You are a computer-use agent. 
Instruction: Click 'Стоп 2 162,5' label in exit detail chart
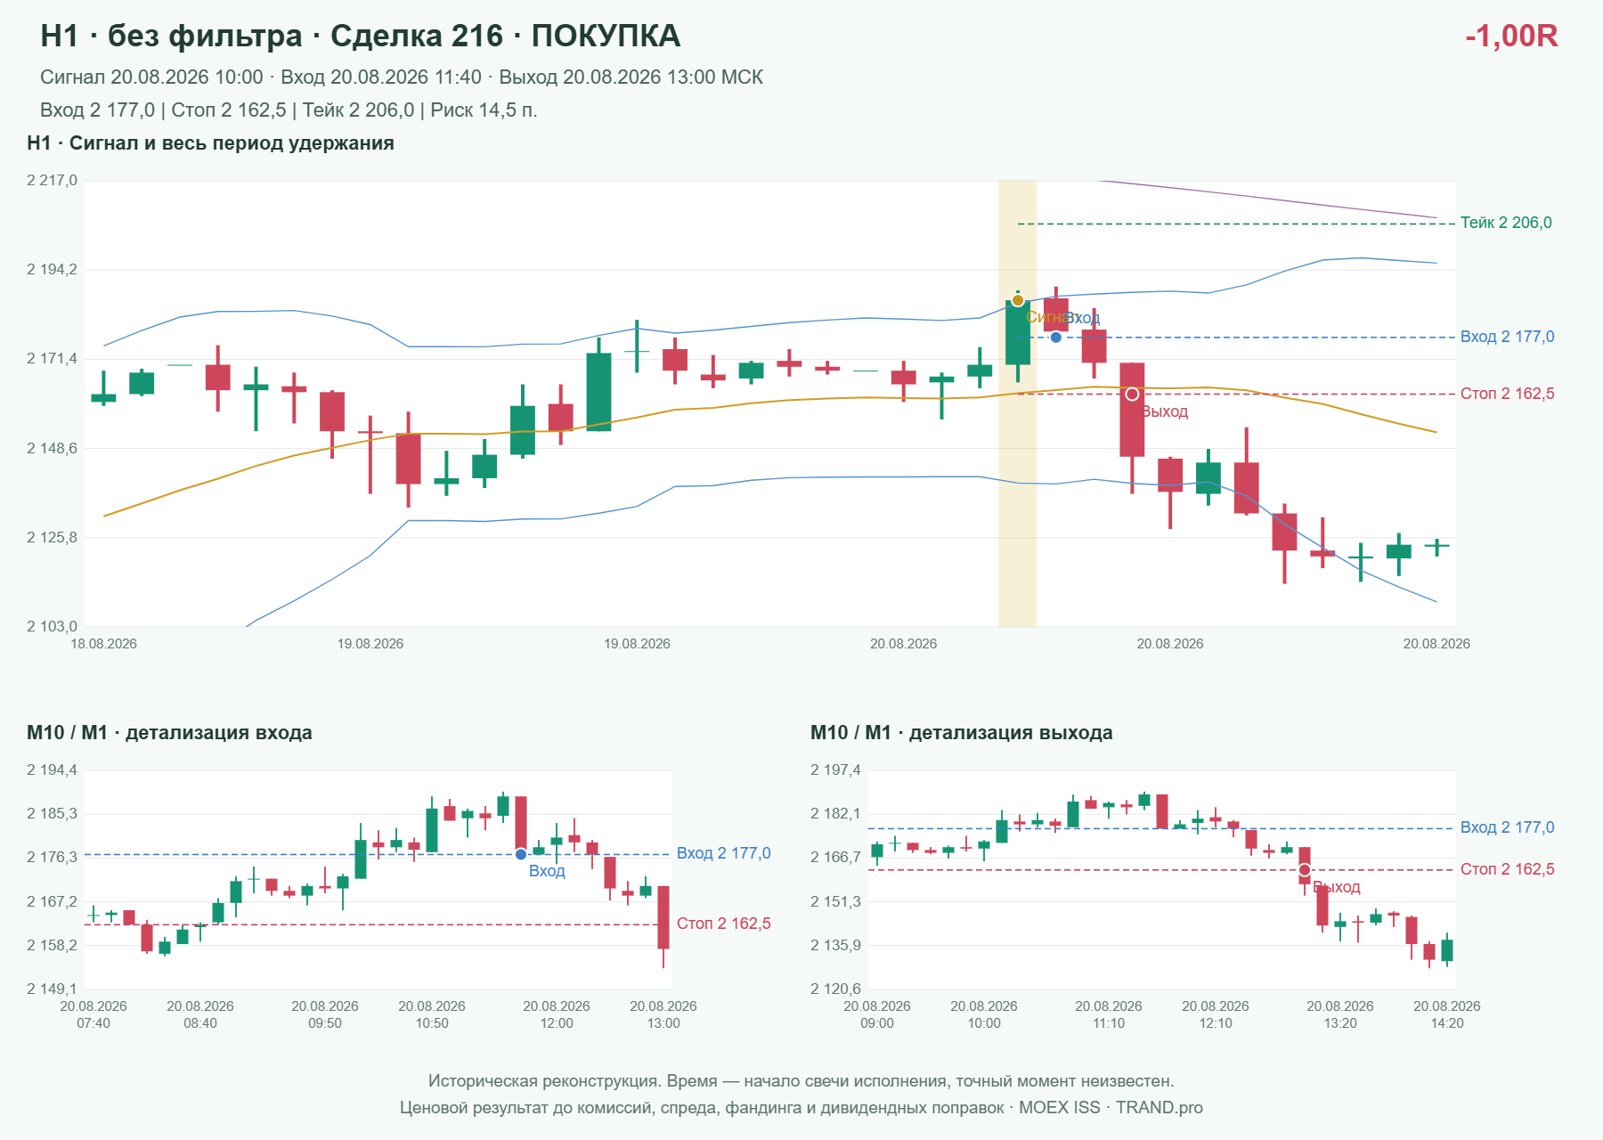pos(1507,869)
